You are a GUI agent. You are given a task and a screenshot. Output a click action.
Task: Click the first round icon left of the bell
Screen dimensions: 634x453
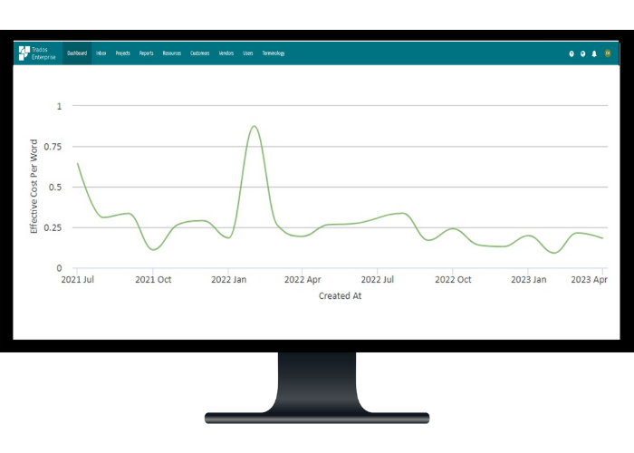click(x=572, y=53)
